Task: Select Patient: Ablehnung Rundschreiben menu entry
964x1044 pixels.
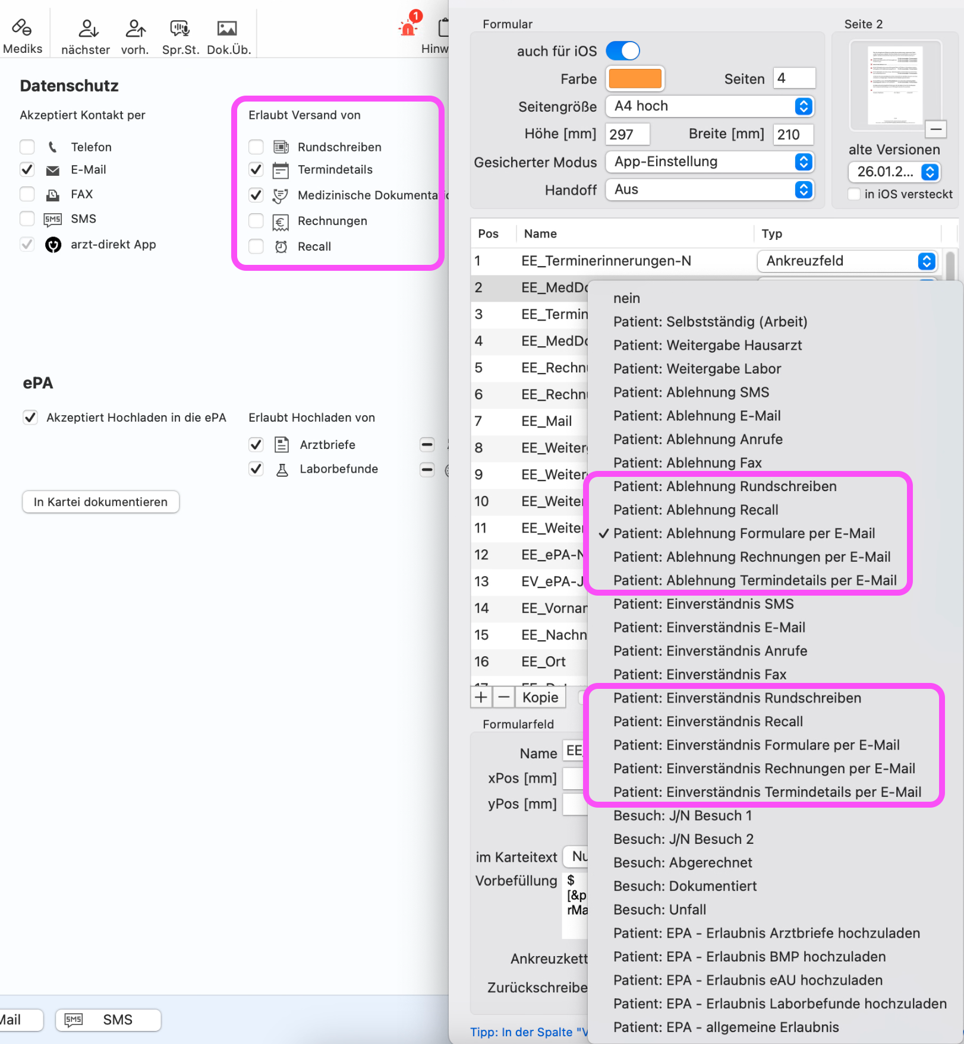Action: point(725,486)
